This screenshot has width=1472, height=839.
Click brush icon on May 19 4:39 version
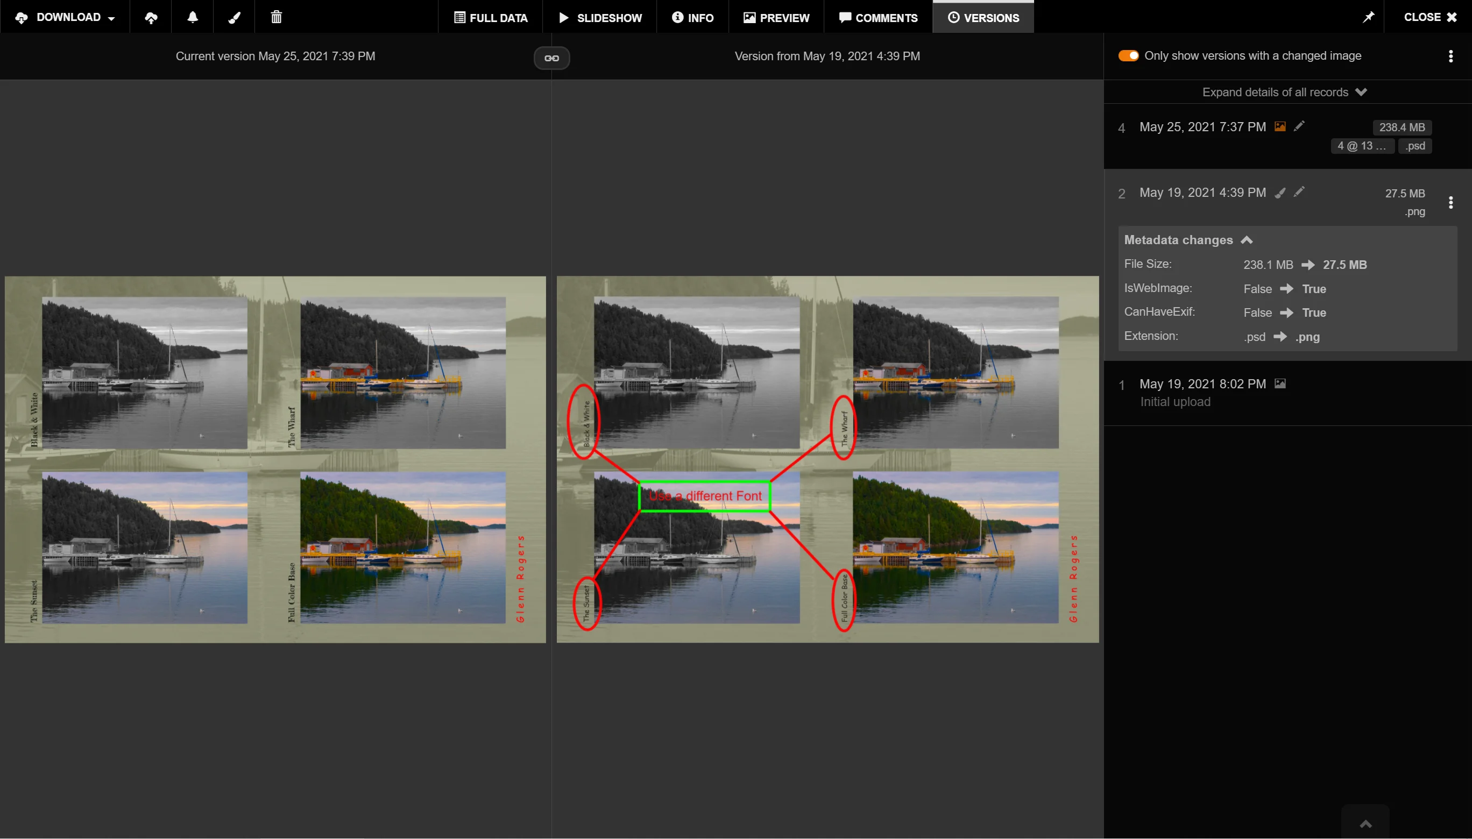[1280, 193]
